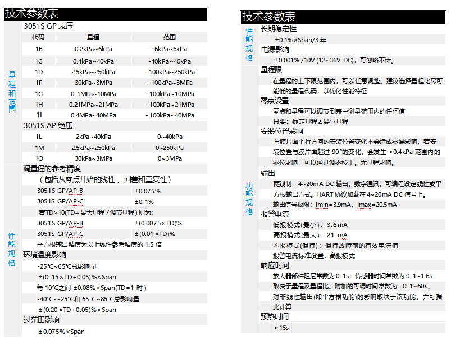Image resolution: width=451 pixels, height=340 pixels.
Task: Select the 长期稳定性 heading
Action: (279, 29)
